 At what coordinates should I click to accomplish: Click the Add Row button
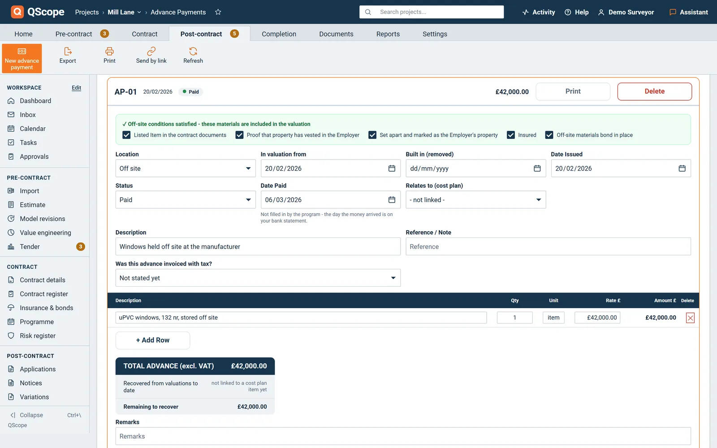pyautogui.click(x=153, y=340)
